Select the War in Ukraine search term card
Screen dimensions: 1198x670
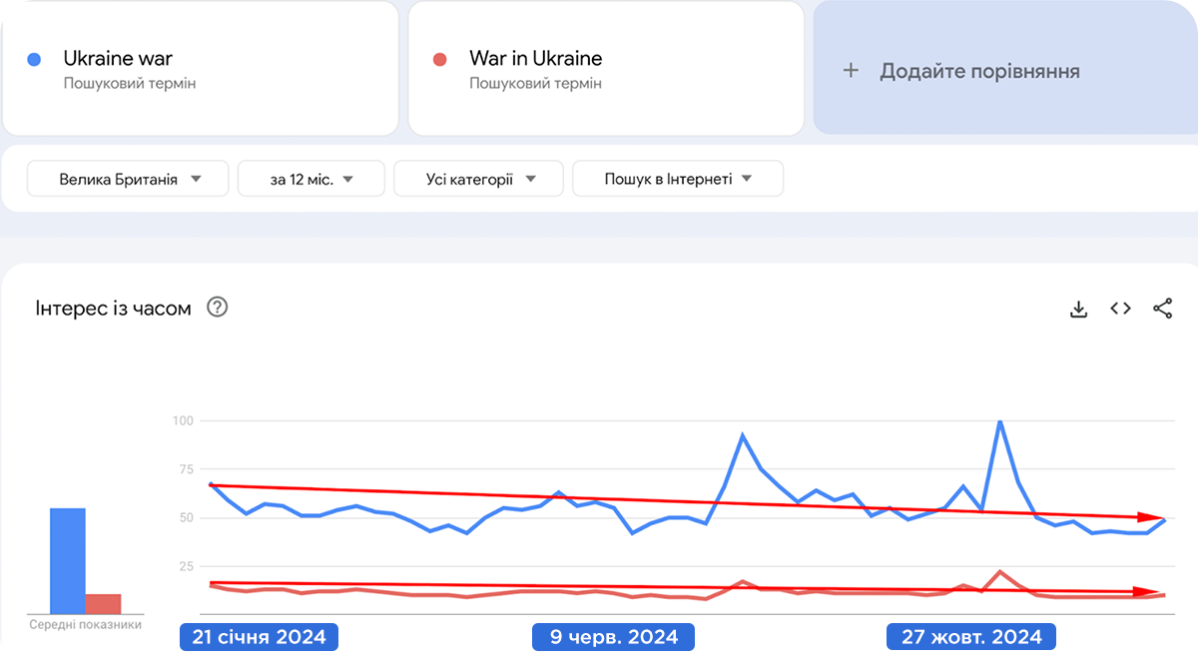pos(606,68)
